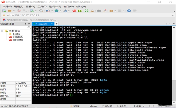Image resolution: width=176 pixels, height=108 pixels.
Task: Collapse the 所有会话 tree node
Action: click(x=2, y=31)
